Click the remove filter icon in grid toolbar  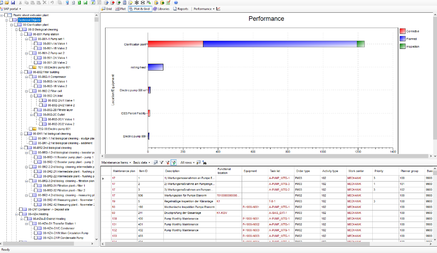point(168,162)
